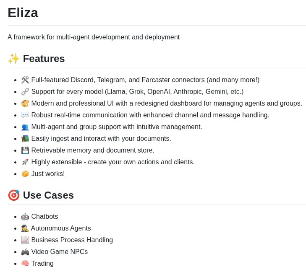The image size is (306, 272).
Task: Click the floppy disk memory emoji
Action: coord(25,150)
